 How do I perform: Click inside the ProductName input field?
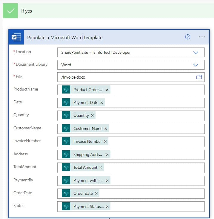click(131, 90)
